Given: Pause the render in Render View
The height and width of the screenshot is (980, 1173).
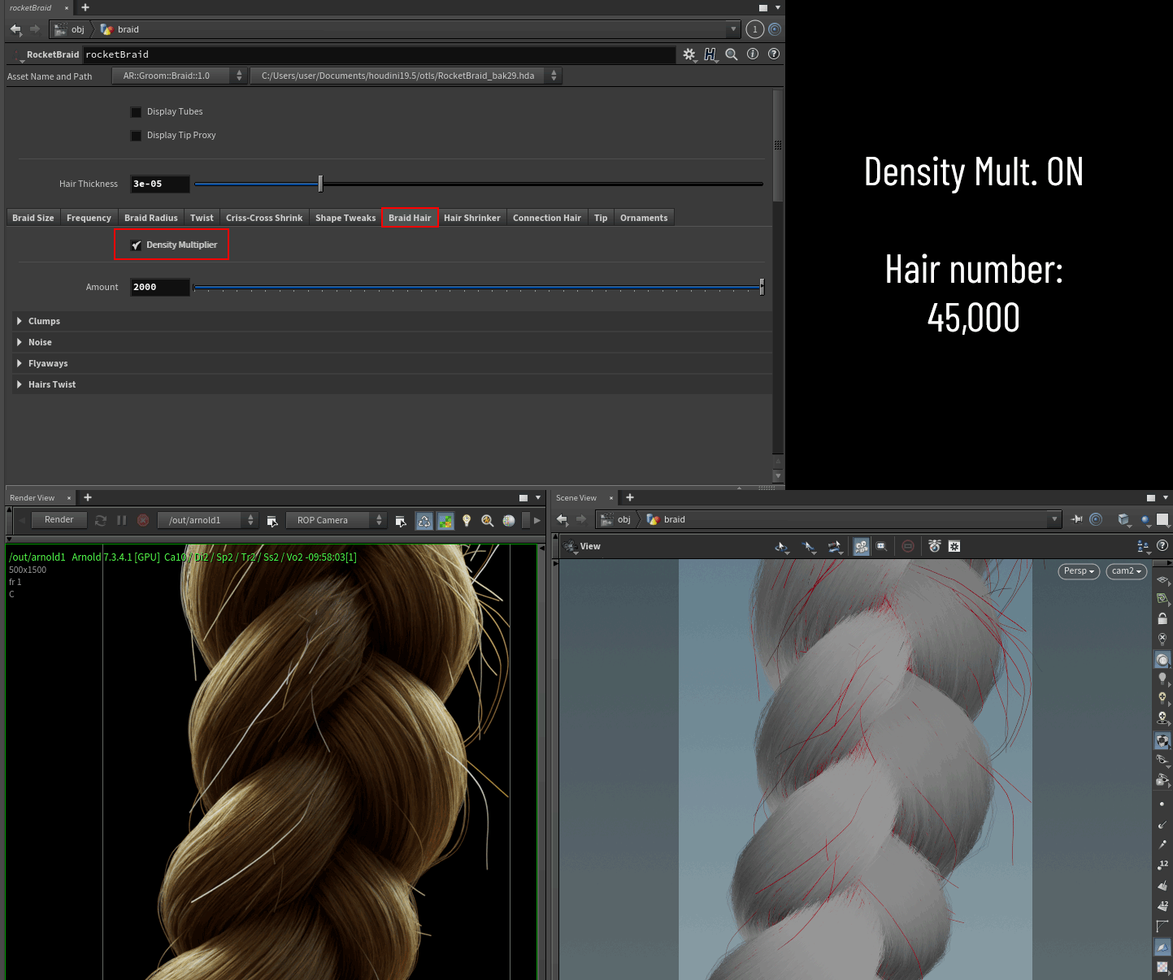Looking at the screenshot, I should (x=122, y=520).
